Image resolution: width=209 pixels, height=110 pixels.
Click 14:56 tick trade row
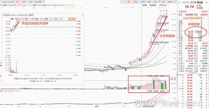(x=193, y=89)
